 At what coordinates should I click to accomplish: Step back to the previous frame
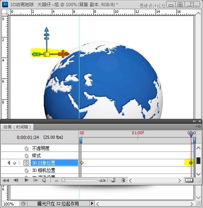pyautogui.click(x=16, y=180)
